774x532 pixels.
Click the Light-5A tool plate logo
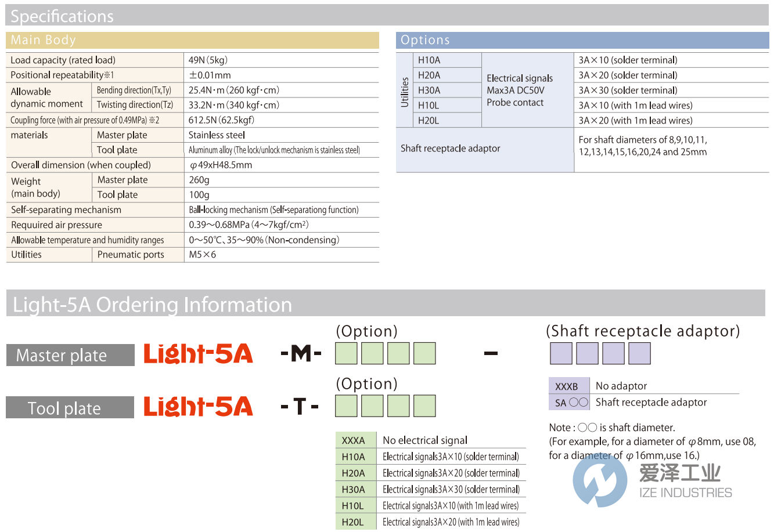coord(198,407)
